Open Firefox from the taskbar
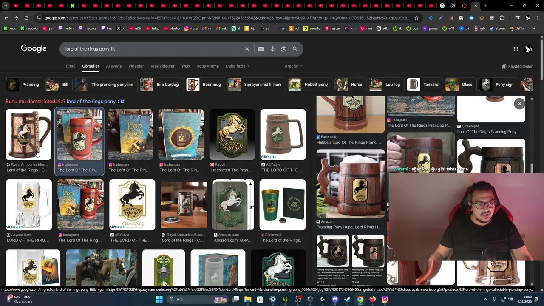 pyautogui.click(x=372, y=299)
